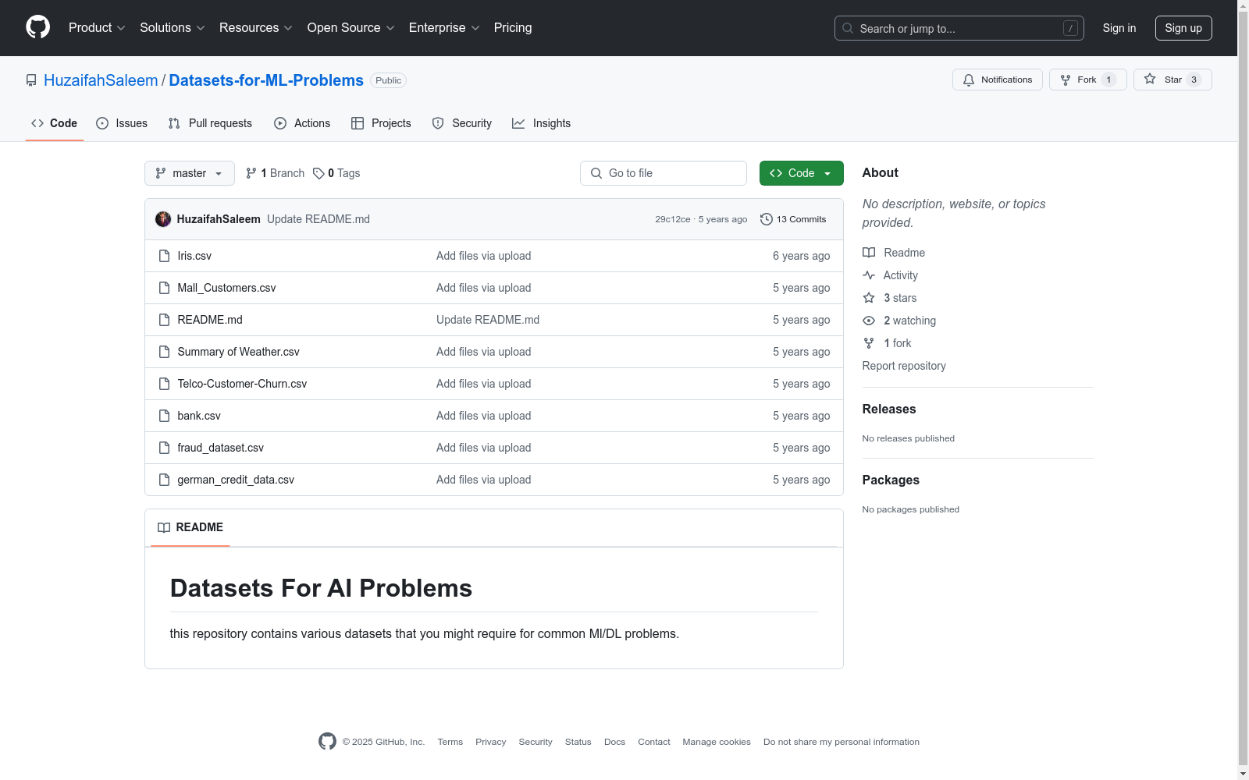The image size is (1249, 780).
Task: Click the file icon next to README.md
Action: [x=164, y=320]
